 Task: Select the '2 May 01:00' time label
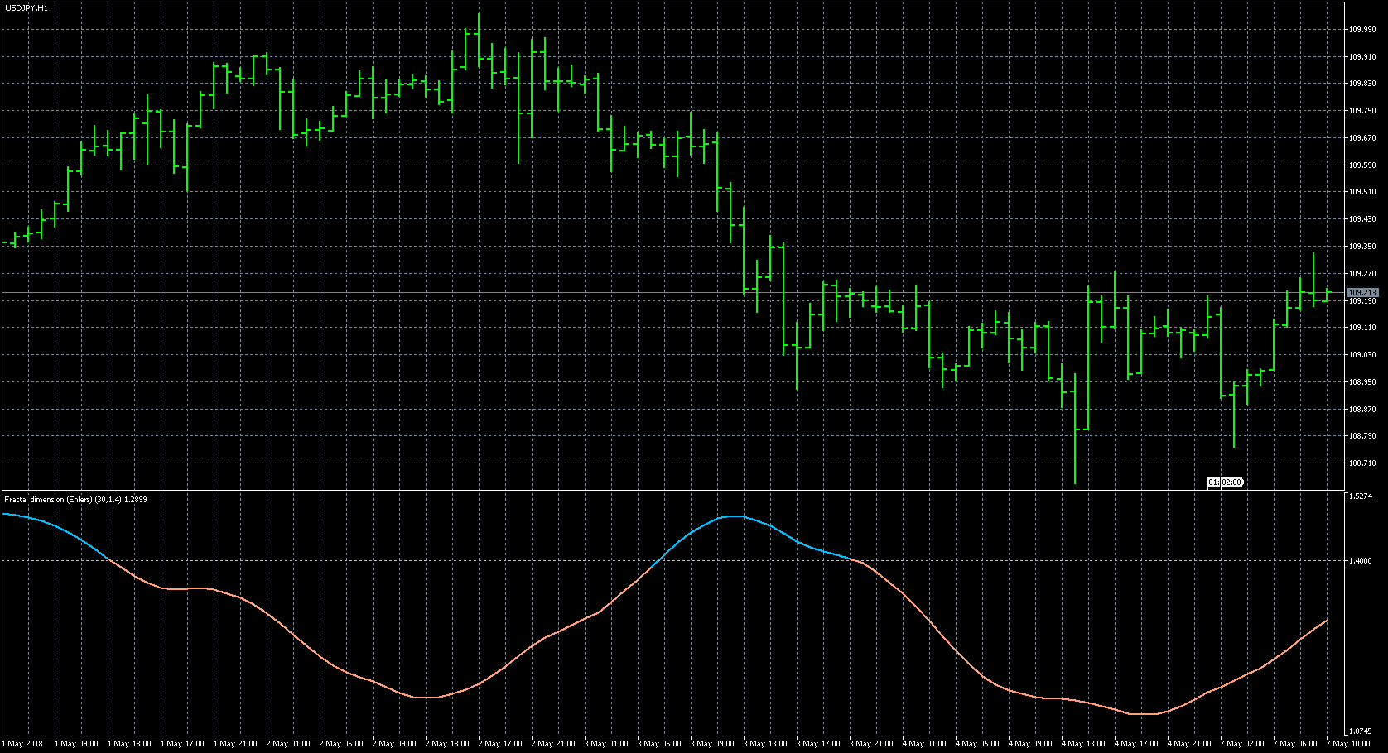288,744
